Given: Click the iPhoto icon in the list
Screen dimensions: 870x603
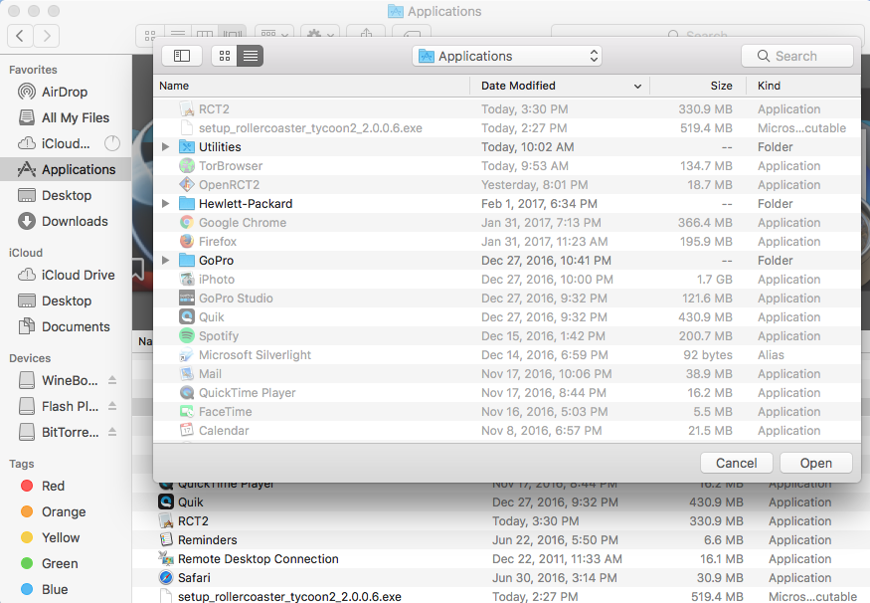Looking at the screenshot, I should (187, 279).
